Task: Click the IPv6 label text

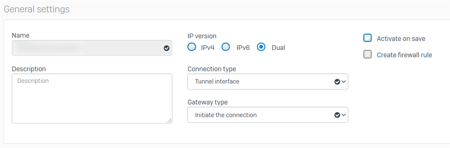Action: (x=243, y=48)
